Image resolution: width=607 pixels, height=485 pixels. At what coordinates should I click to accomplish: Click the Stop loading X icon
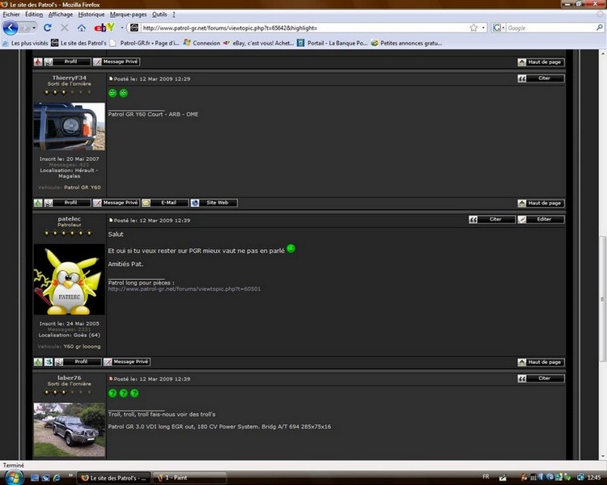click(x=65, y=27)
